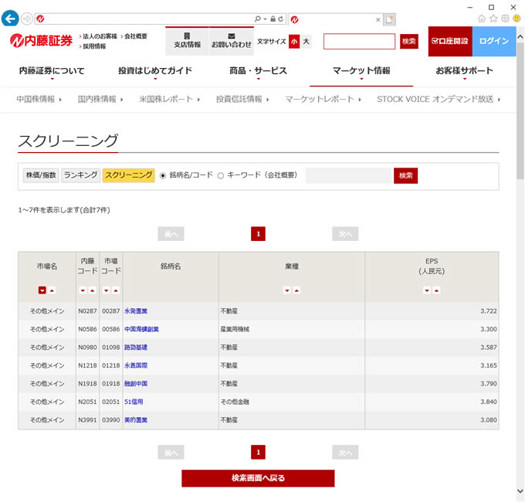Click site search 検索 button in header

coord(409,41)
